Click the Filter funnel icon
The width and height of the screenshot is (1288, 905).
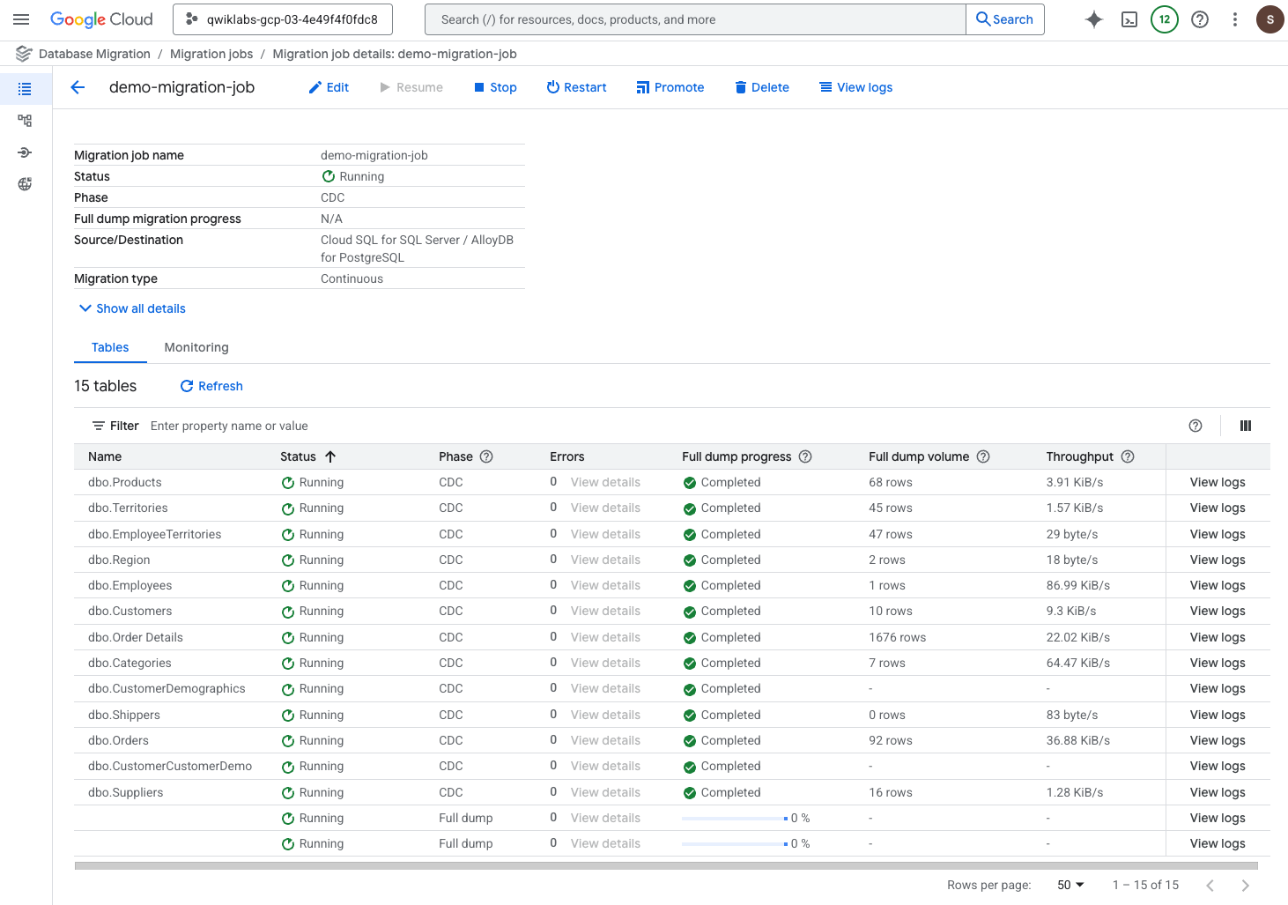(x=99, y=426)
